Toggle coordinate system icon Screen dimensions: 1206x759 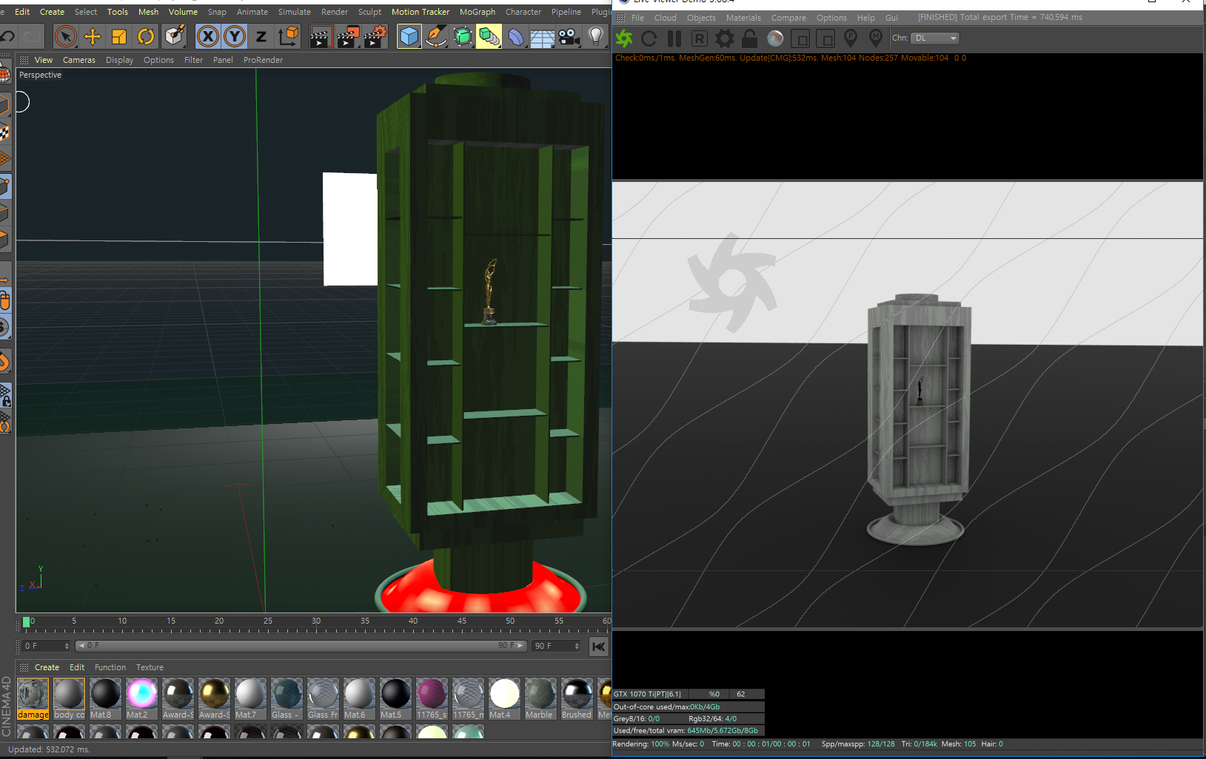289,36
